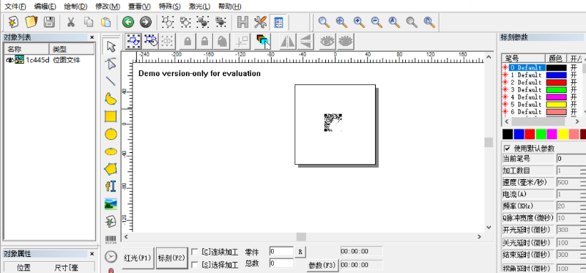Click the horizontal mirror icon
The width and height of the screenshot is (586, 273).
(288, 41)
